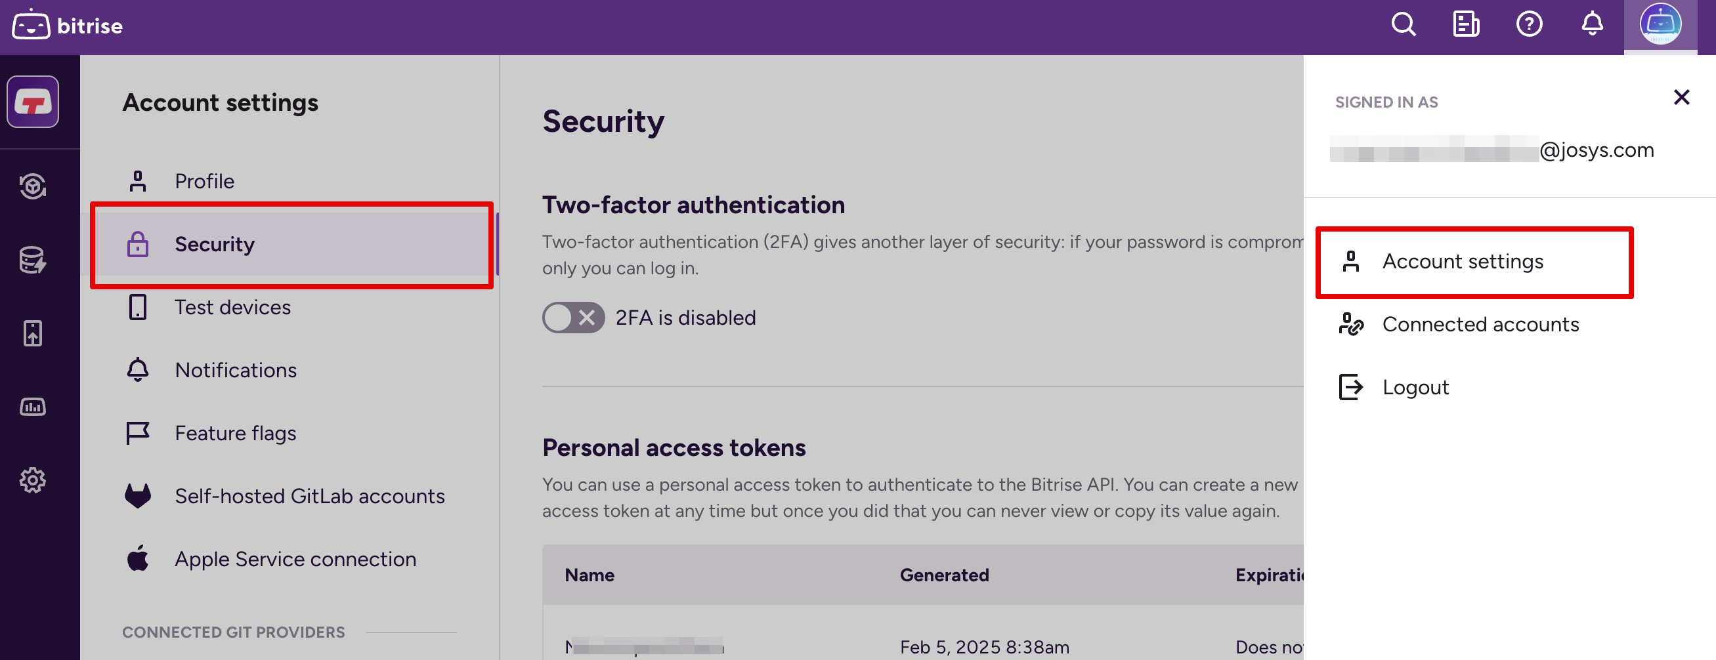
Task: Open the news/changelog icon in header
Action: point(1465,25)
